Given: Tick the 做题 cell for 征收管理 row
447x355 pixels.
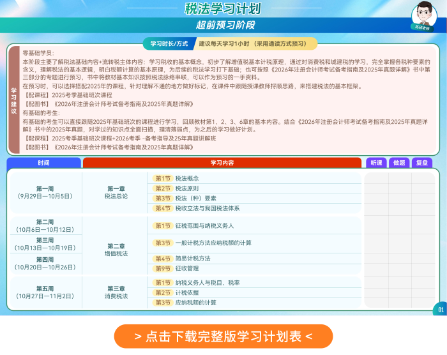Looking at the screenshot, I should click(x=399, y=269).
